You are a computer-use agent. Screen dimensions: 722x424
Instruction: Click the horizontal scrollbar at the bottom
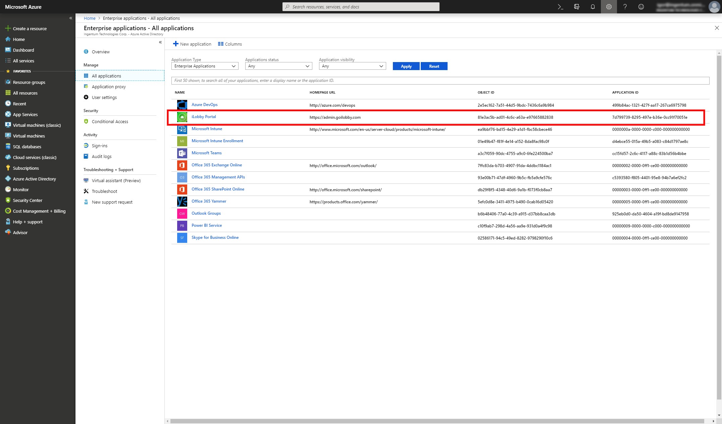click(436, 421)
